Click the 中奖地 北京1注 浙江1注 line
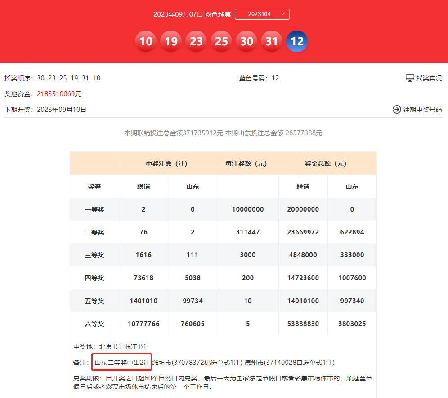The height and width of the screenshot is (398, 448). [110, 347]
